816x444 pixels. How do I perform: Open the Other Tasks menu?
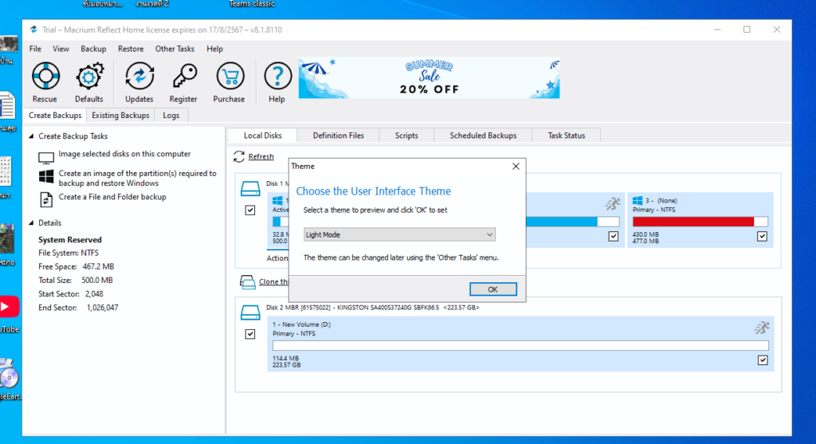175,49
